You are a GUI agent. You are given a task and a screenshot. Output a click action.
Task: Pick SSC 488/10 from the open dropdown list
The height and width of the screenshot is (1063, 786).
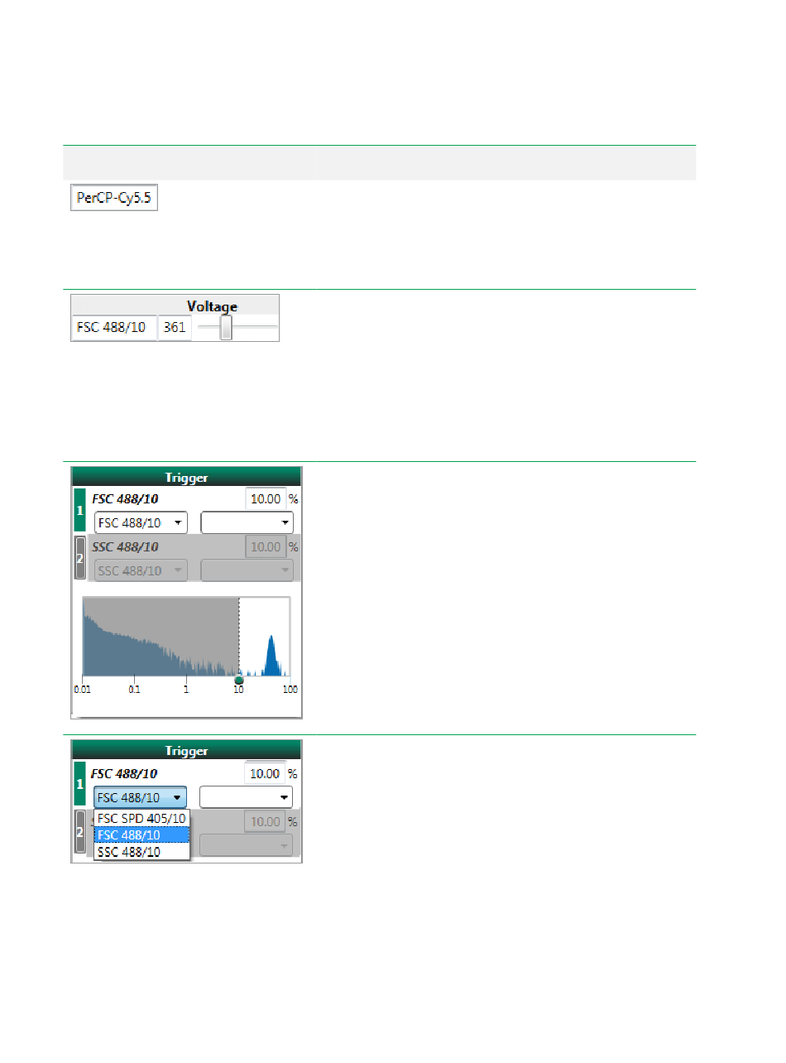click(x=141, y=851)
